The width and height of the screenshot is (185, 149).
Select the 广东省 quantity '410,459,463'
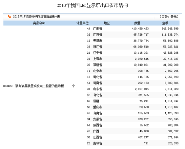140,28
